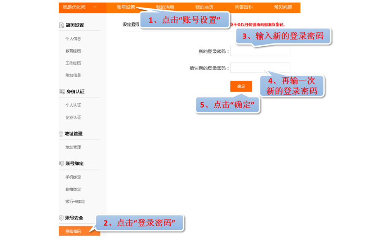Open 个人信息 in the sidebar
Image resolution: width=372 pixels, height=241 pixels.
point(73,39)
